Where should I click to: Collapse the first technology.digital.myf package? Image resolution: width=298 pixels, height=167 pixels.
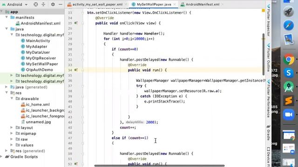(12, 35)
